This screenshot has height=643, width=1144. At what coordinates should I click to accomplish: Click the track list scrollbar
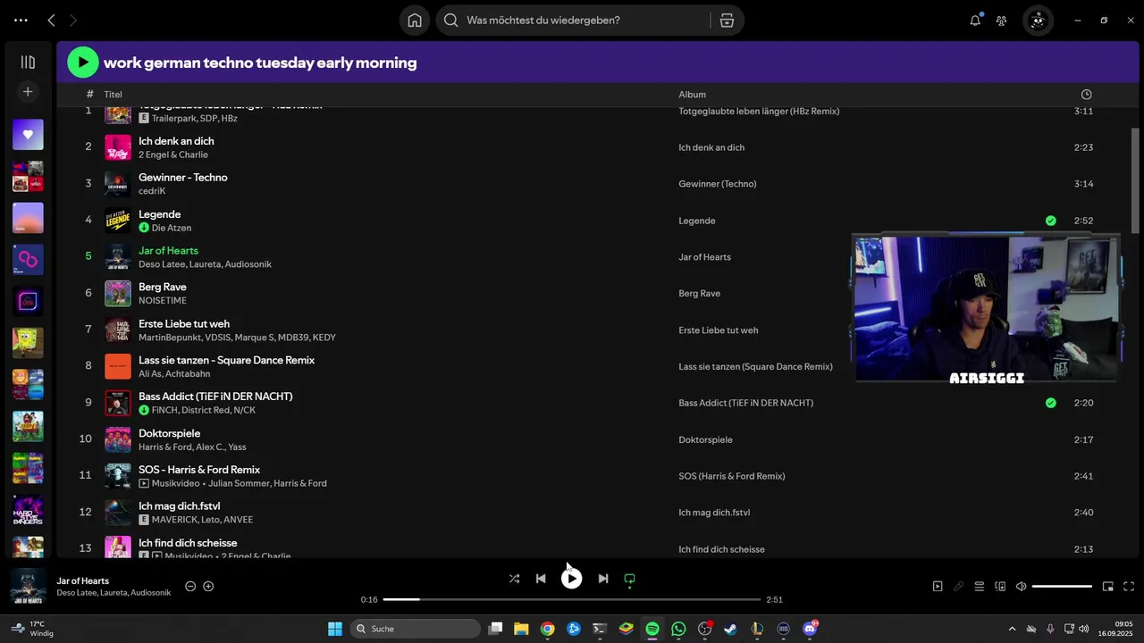[x=1135, y=181]
